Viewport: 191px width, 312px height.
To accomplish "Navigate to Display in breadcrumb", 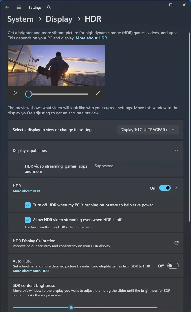I will pyautogui.click(x=59, y=19).
